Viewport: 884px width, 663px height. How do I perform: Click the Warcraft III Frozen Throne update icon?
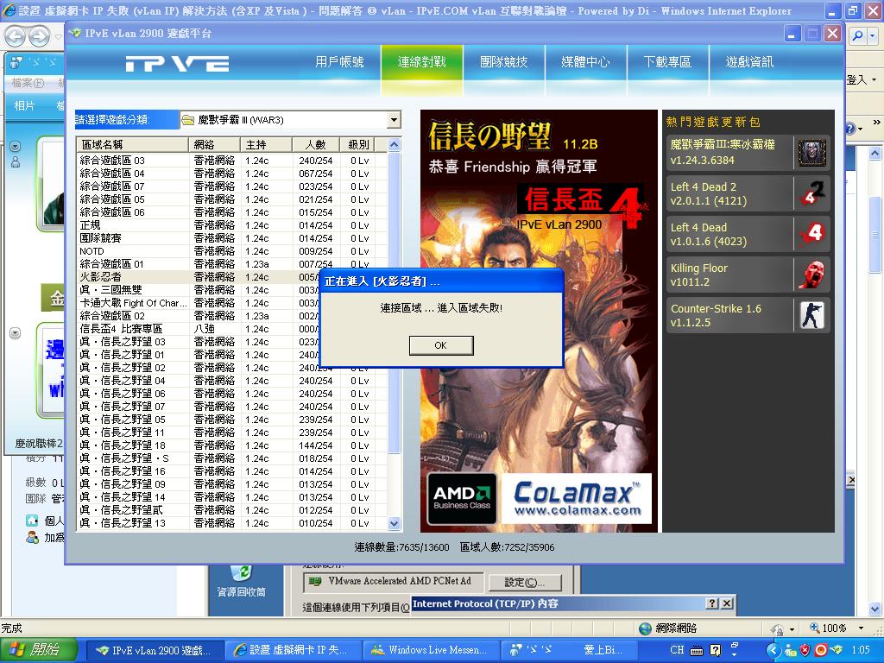(x=811, y=153)
